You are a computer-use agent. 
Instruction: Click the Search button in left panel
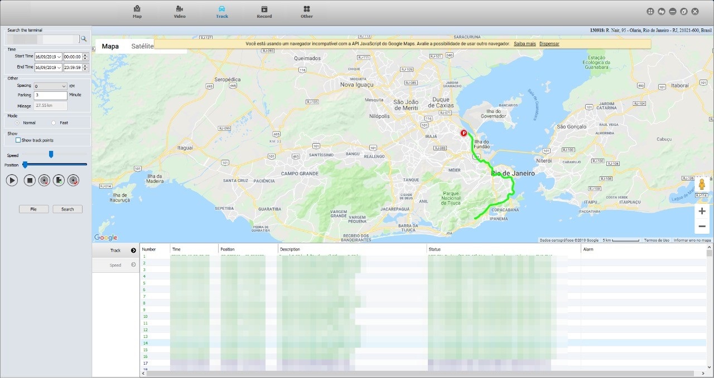tap(67, 209)
